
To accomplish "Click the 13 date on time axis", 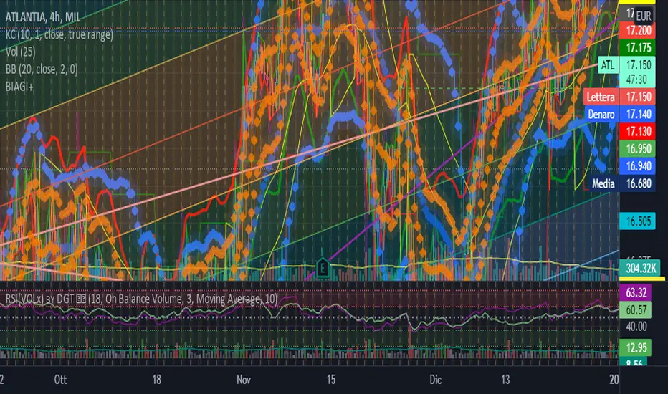I will tap(505, 380).
